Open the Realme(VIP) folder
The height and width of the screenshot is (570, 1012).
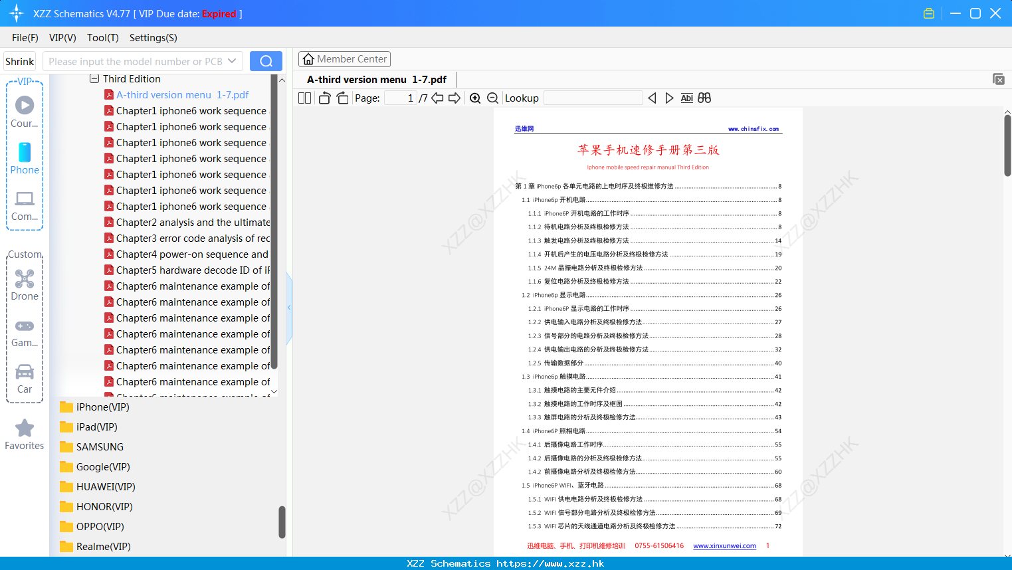coord(95,547)
